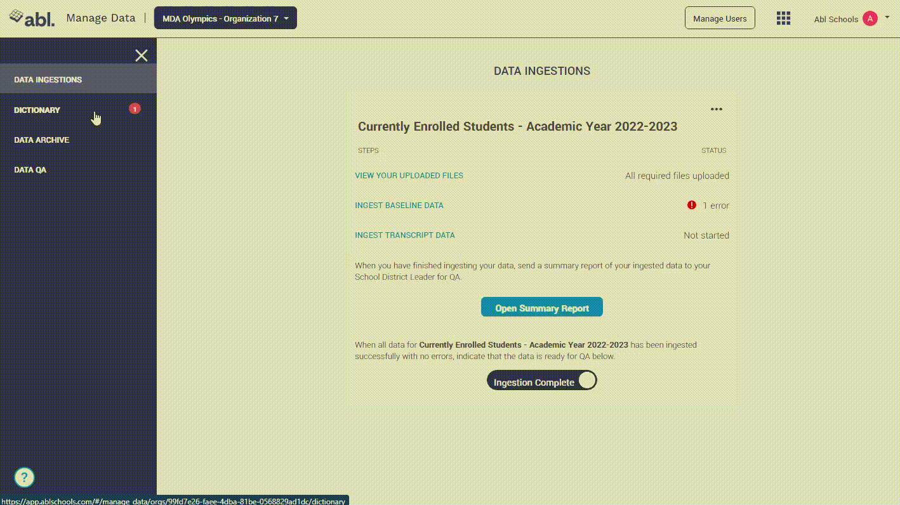Open the three-dot ingestion options menu
The height and width of the screenshot is (505, 900).
(x=717, y=109)
